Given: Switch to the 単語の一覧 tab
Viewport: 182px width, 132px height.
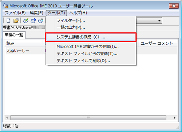Looking at the screenshot, I should (x=14, y=35).
